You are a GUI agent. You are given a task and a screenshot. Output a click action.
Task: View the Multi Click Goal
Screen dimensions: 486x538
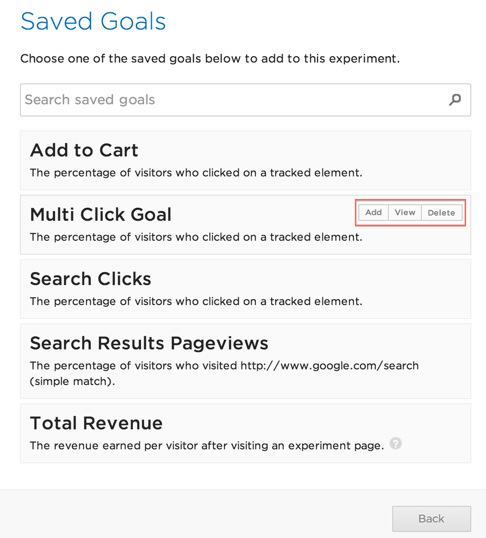tap(405, 213)
